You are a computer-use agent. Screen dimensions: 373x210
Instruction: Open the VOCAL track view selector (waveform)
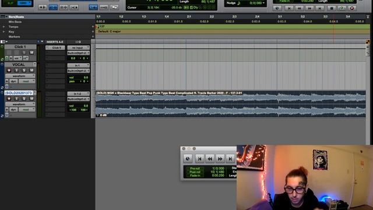[x=20, y=76]
